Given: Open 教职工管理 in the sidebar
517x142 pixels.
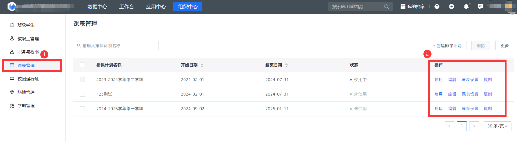Looking at the screenshot, I should [28, 39].
